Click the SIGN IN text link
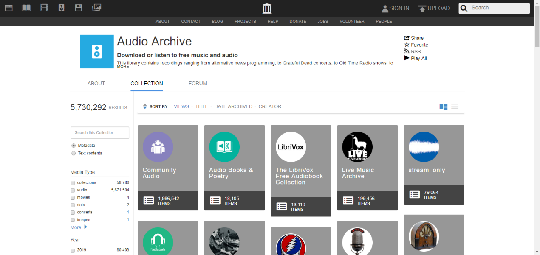 point(399,8)
